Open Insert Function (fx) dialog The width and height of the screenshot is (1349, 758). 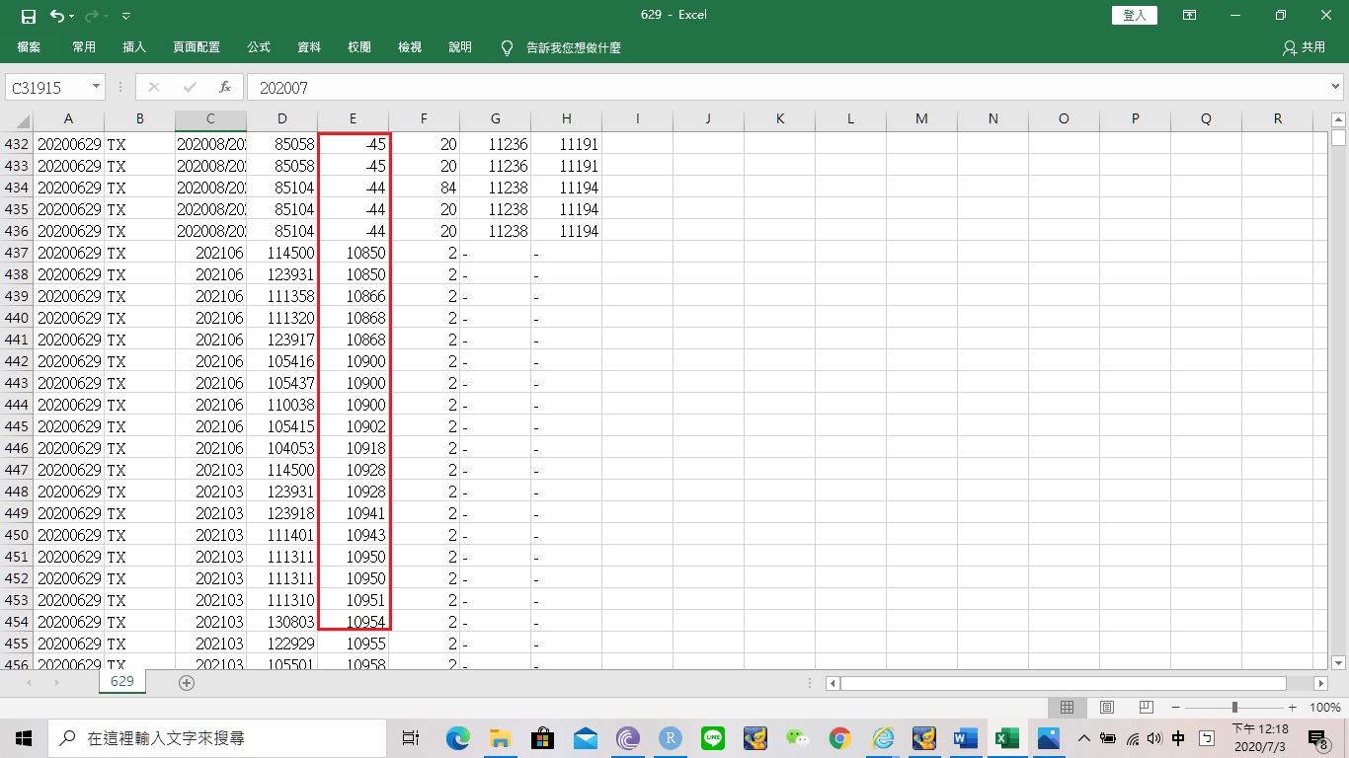(225, 87)
